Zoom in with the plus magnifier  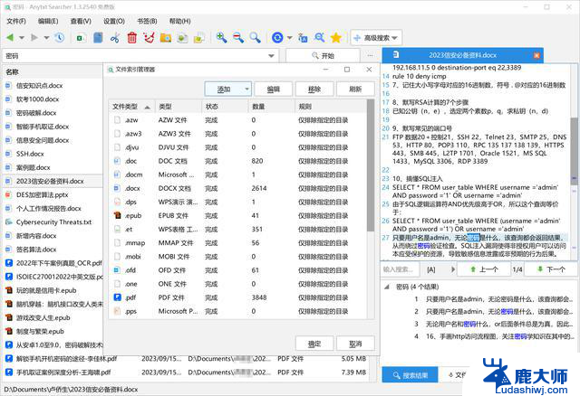pos(221,37)
